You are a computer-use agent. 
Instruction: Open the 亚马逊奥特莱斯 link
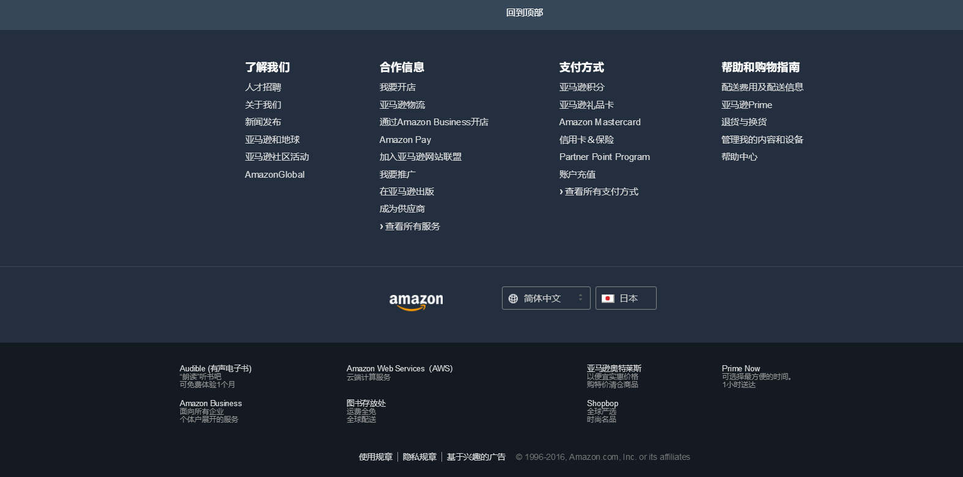click(614, 368)
